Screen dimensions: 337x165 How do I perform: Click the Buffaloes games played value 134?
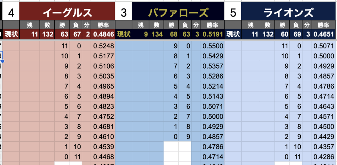pos(158,34)
